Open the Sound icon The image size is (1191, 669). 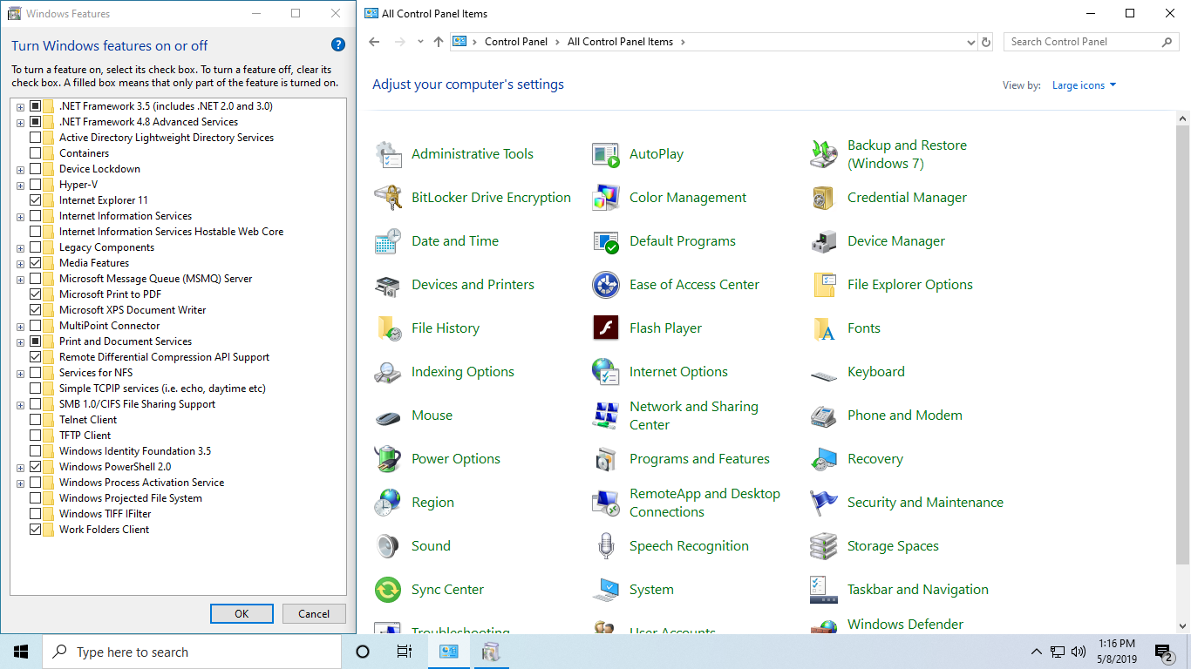[388, 546]
